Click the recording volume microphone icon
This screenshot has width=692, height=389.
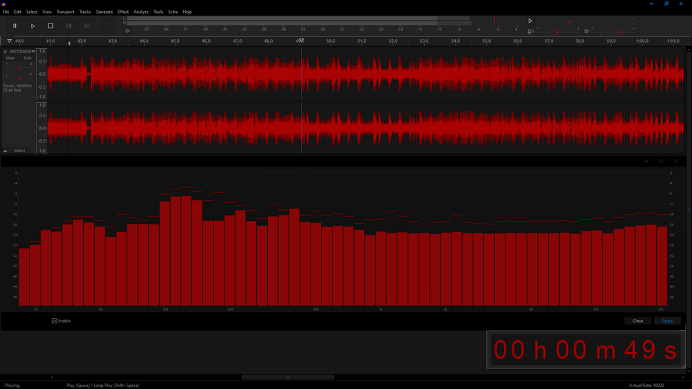pos(530,31)
